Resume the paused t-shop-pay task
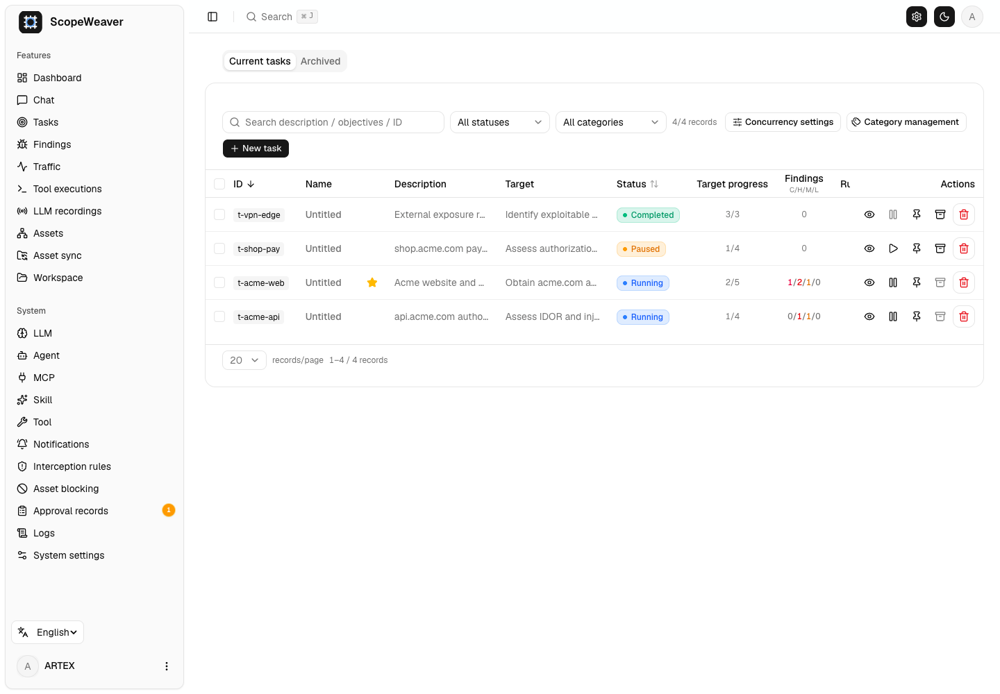Screen dimensions: 1000x694 pos(893,248)
